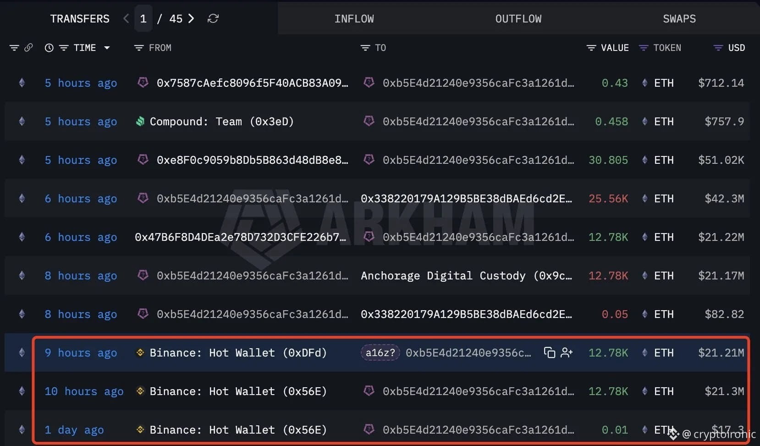Open the TO column filter

pos(365,48)
